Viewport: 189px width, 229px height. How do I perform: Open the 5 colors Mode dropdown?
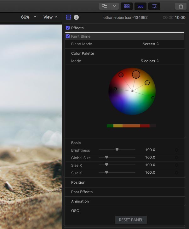point(150,61)
